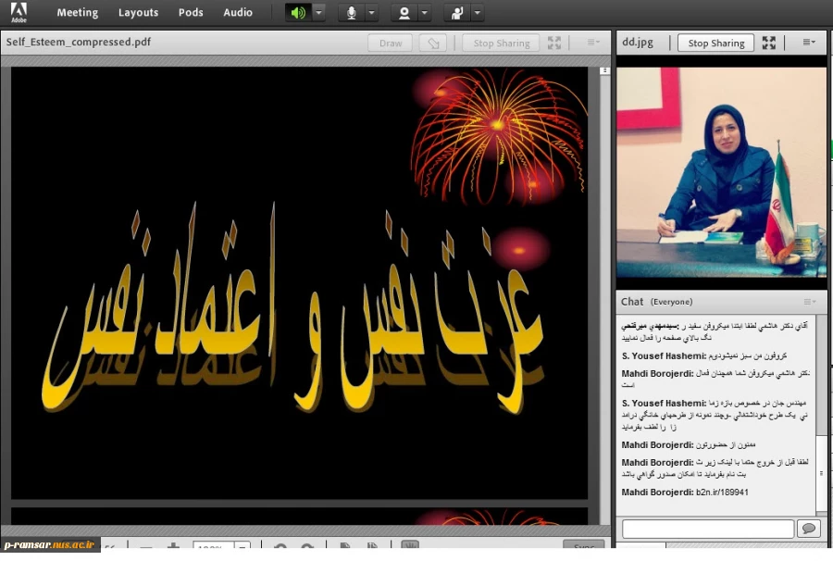Screen dimensions: 833x561
Task: Open pod options menu of PDF pod
Action: point(593,43)
